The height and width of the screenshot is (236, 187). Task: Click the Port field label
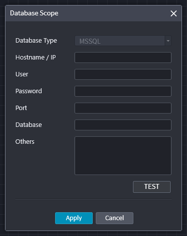pos(21,108)
